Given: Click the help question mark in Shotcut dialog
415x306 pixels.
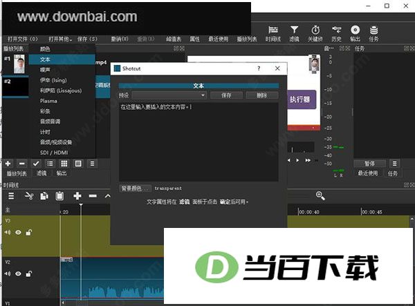Looking at the screenshot, I should [x=259, y=68].
